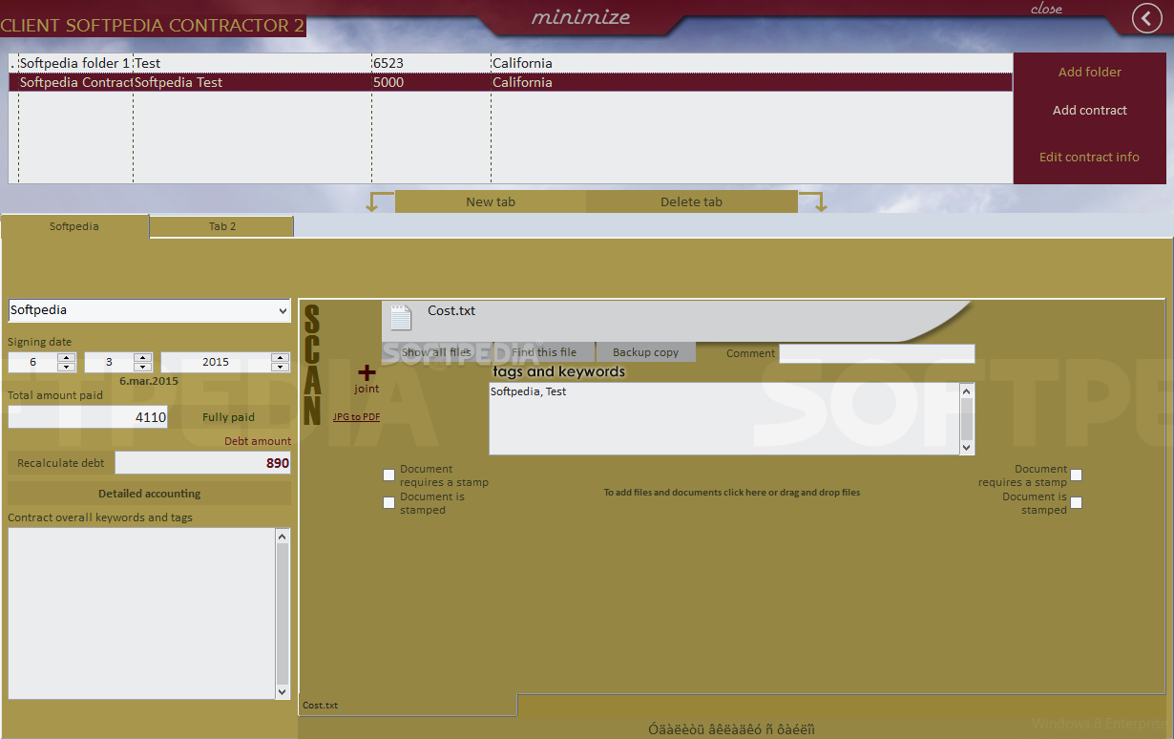Click the JPG to PDF link

tap(356, 417)
